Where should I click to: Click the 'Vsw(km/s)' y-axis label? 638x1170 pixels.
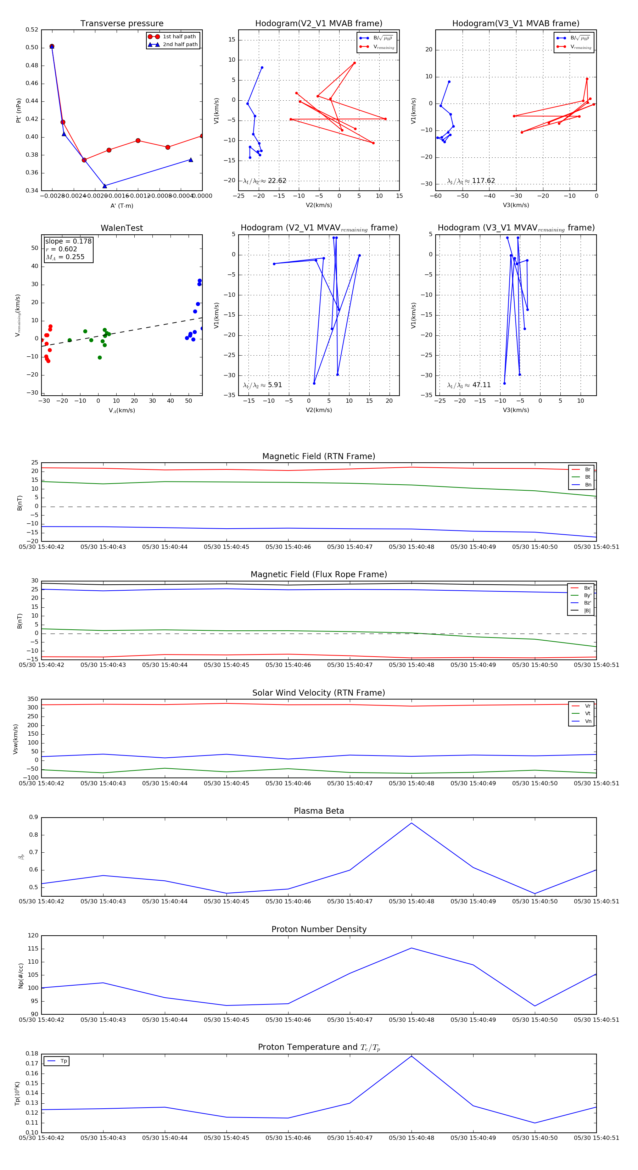[x=16, y=740]
